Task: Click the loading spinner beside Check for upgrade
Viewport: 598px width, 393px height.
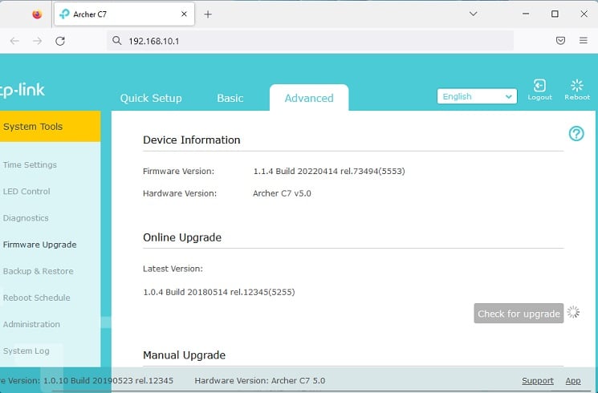Action: [573, 312]
